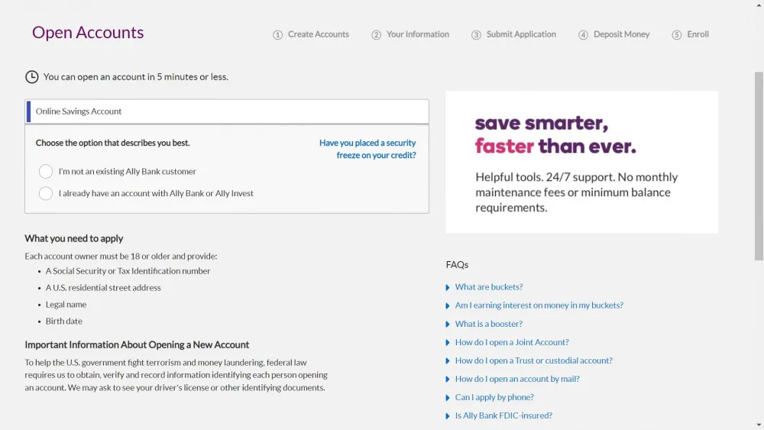Click the step 5 circle icon
This screenshot has height=430, width=764.
click(x=677, y=35)
